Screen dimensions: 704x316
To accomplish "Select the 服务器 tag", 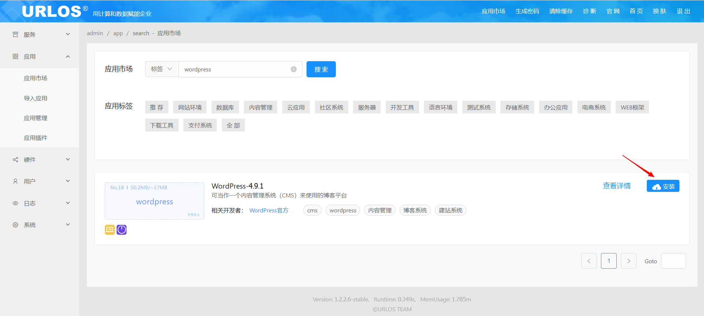I will [x=367, y=107].
